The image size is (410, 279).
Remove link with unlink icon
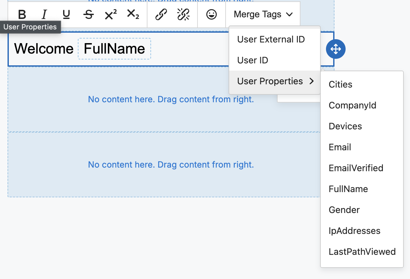click(x=183, y=15)
